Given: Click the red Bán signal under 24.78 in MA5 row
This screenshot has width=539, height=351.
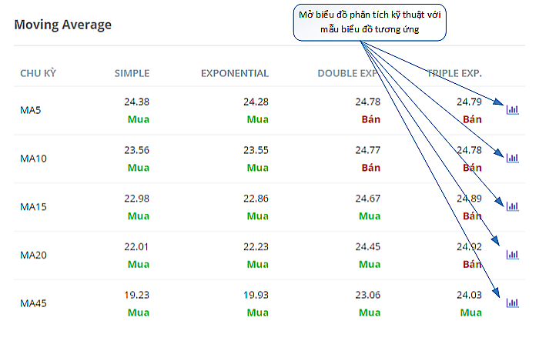Looking at the screenshot, I should point(371,119).
